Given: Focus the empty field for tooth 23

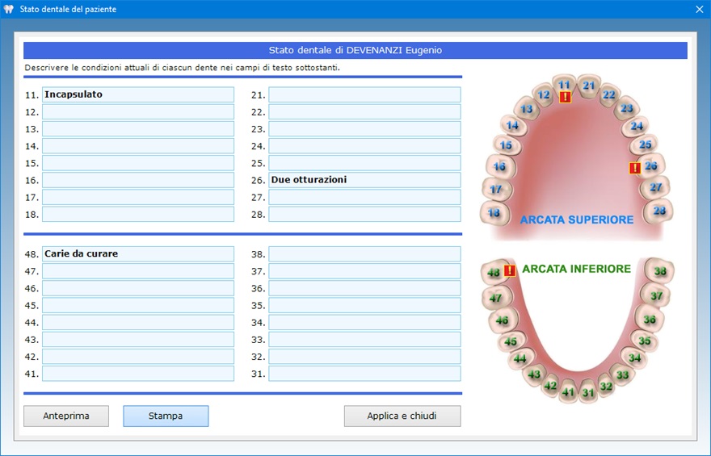Looking at the screenshot, I should [364, 128].
